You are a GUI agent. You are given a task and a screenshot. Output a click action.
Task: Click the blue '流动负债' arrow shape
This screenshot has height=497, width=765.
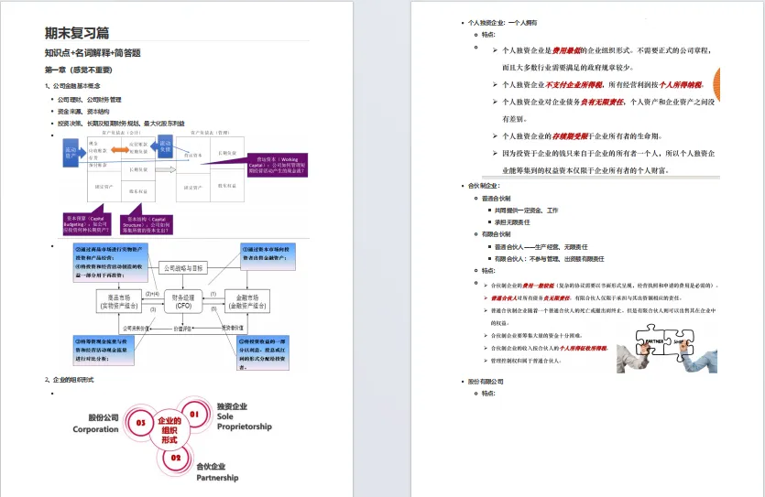pos(161,146)
